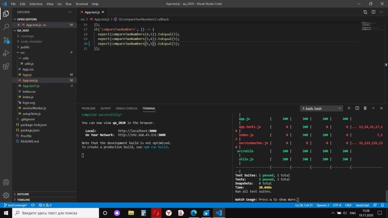The width and height of the screenshot is (388, 218).
Task: Click the Windows search box in taskbar
Action: 55,213
